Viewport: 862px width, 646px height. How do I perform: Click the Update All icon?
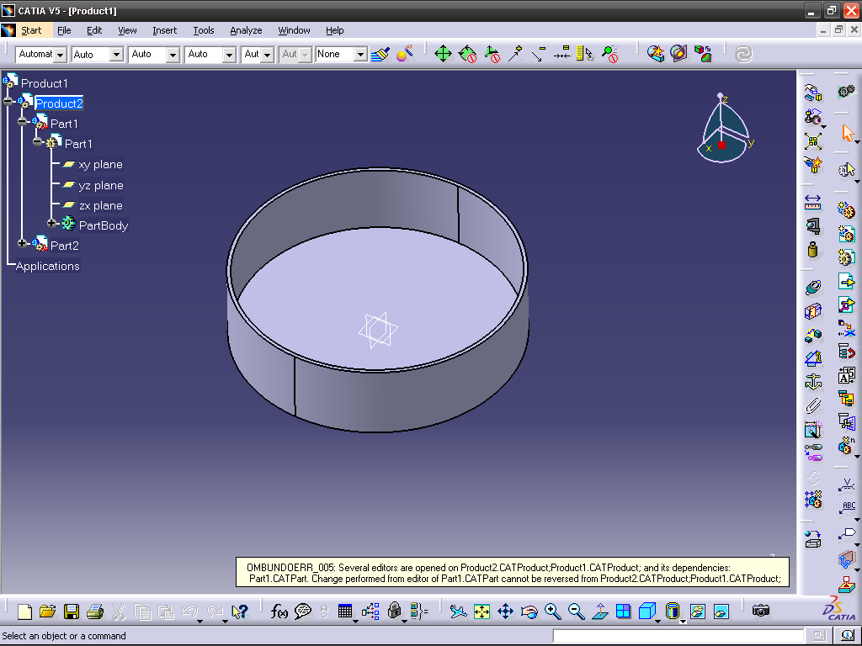coord(743,54)
